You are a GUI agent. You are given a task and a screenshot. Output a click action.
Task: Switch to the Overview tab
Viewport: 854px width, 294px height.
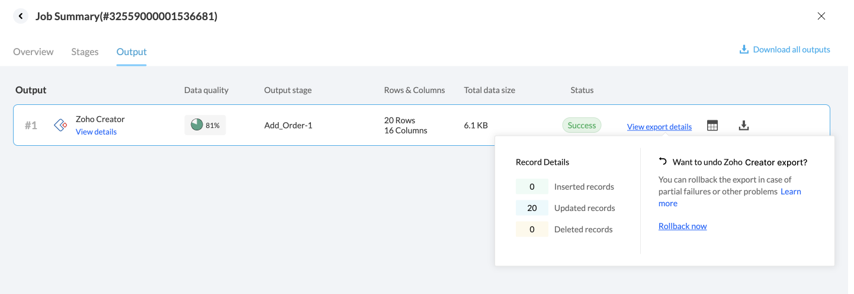click(33, 52)
